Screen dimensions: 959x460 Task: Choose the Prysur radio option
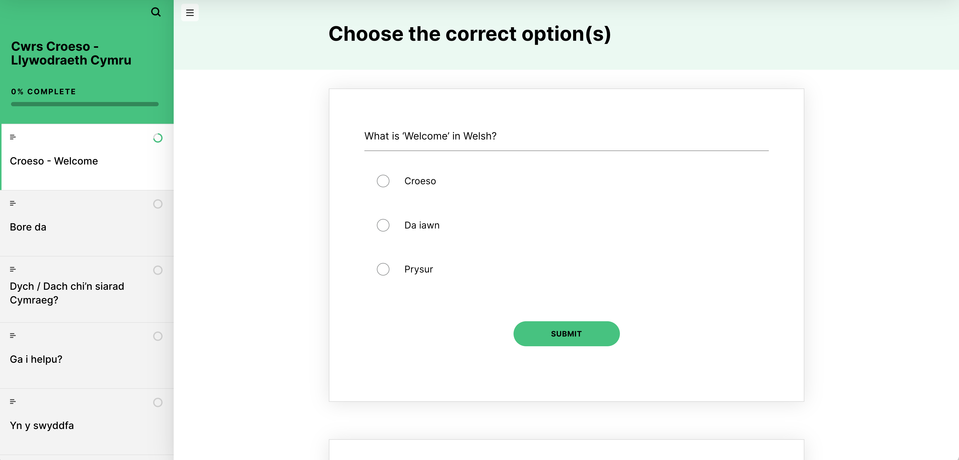pos(383,269)
